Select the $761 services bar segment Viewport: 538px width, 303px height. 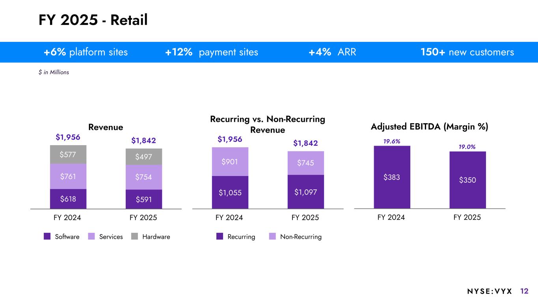(68, 176)
